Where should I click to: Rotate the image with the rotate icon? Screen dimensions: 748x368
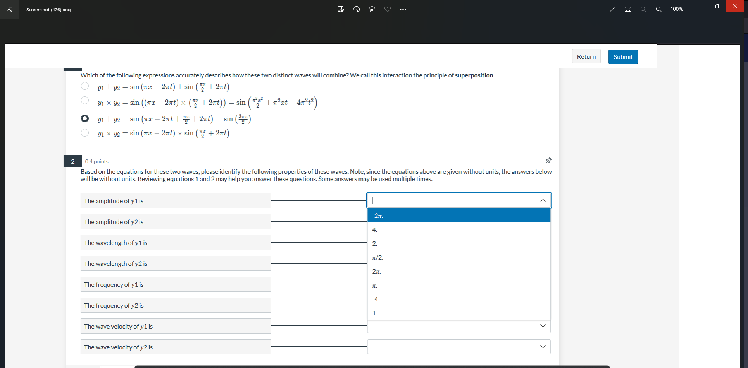(357, 9)
